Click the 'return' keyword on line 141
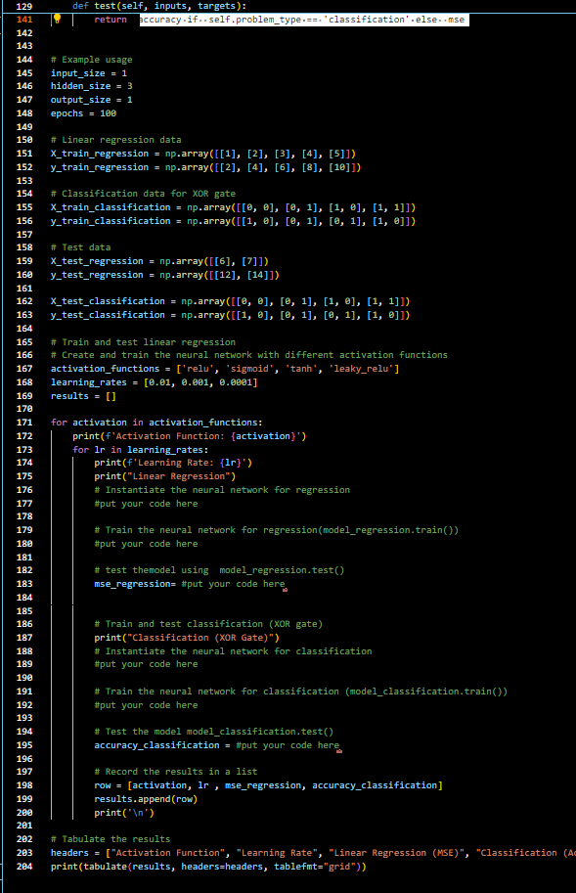Viewport: 576px width, 893px height. pos(111,20)
